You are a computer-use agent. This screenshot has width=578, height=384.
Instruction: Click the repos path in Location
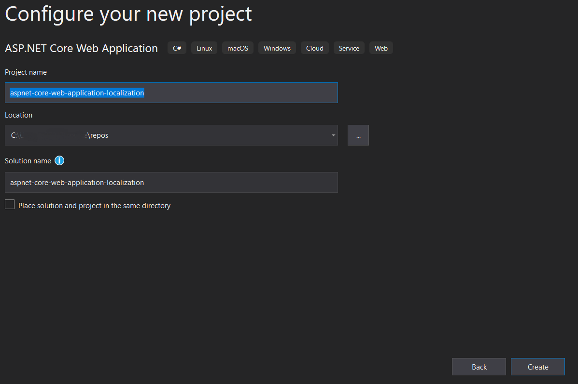pos(97,135)
